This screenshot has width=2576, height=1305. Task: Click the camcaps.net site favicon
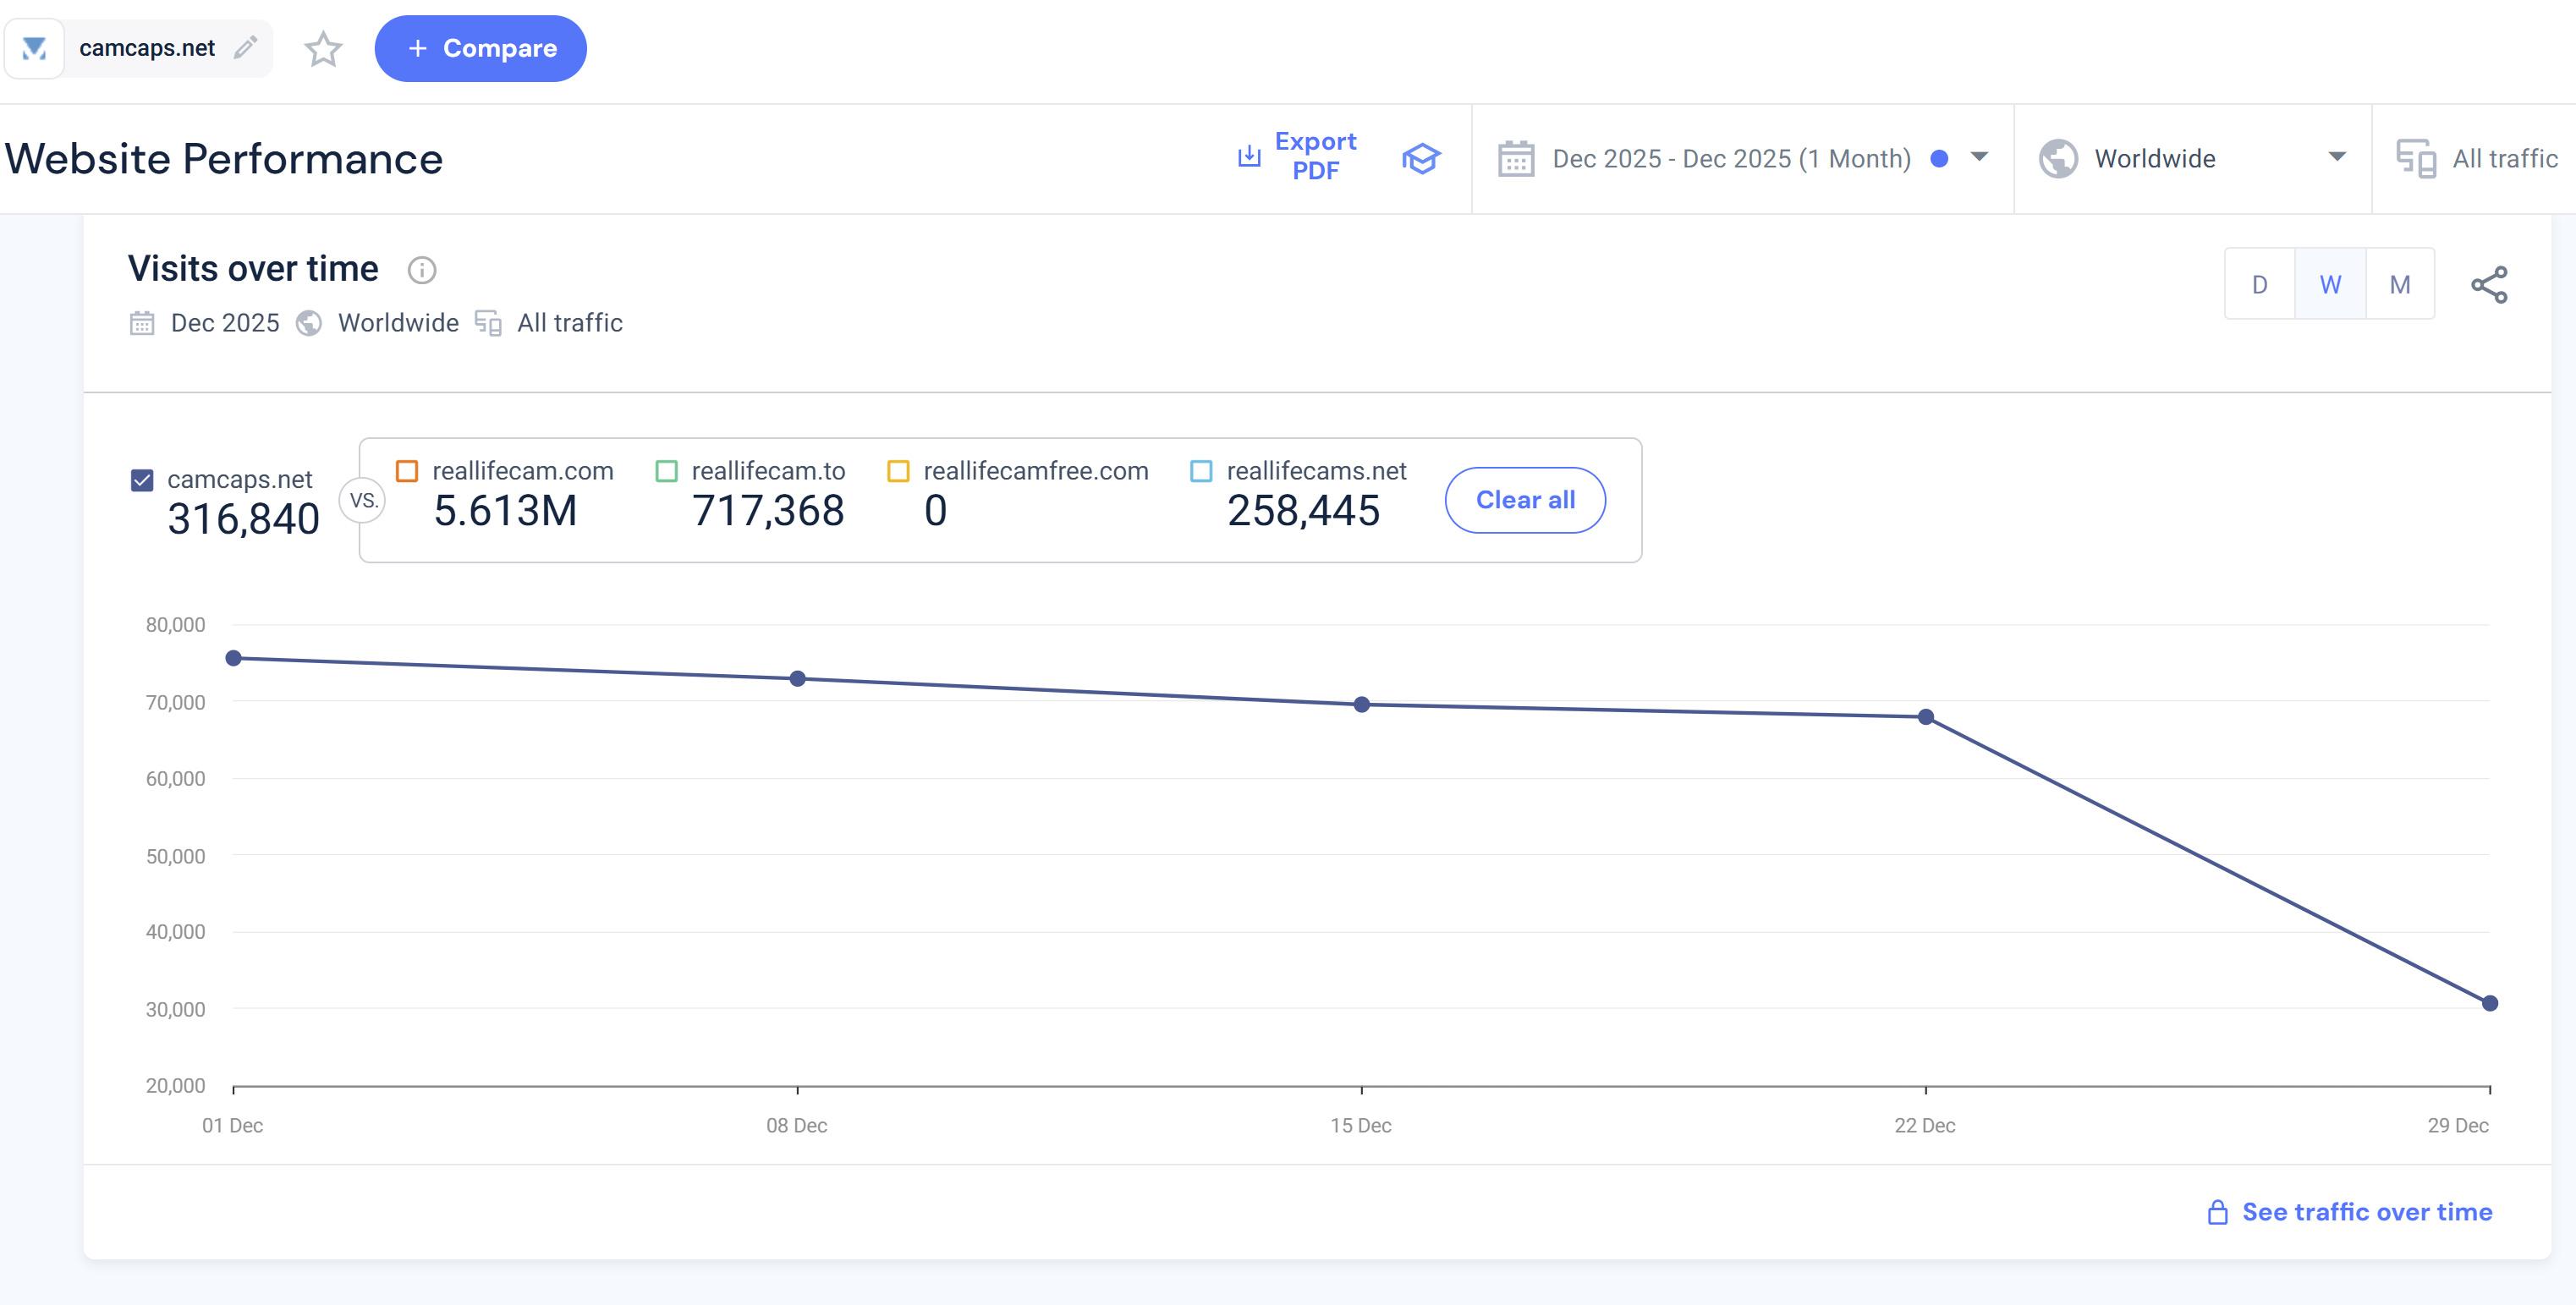[35, 48]
